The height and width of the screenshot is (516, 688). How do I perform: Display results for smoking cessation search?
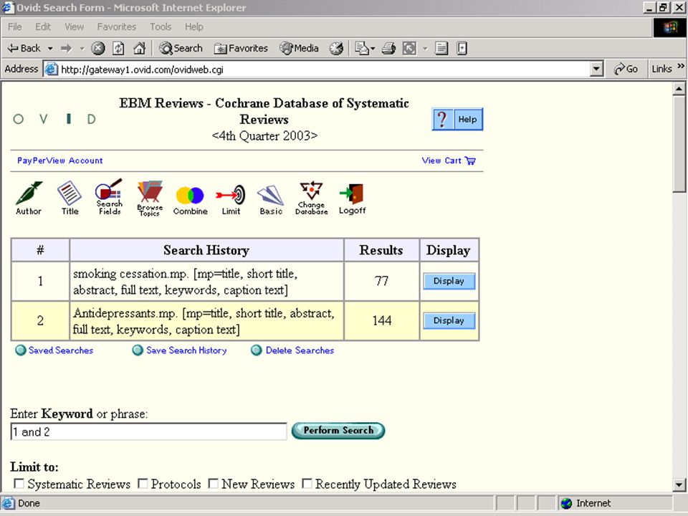[x=449, y=281]
